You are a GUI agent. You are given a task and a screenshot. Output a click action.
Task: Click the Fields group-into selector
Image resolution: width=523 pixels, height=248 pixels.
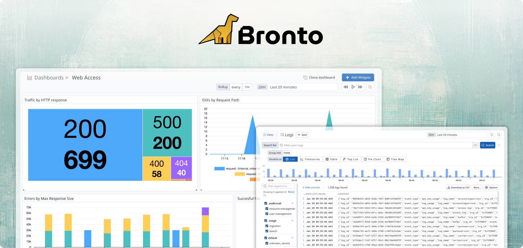tap(287, 153)
